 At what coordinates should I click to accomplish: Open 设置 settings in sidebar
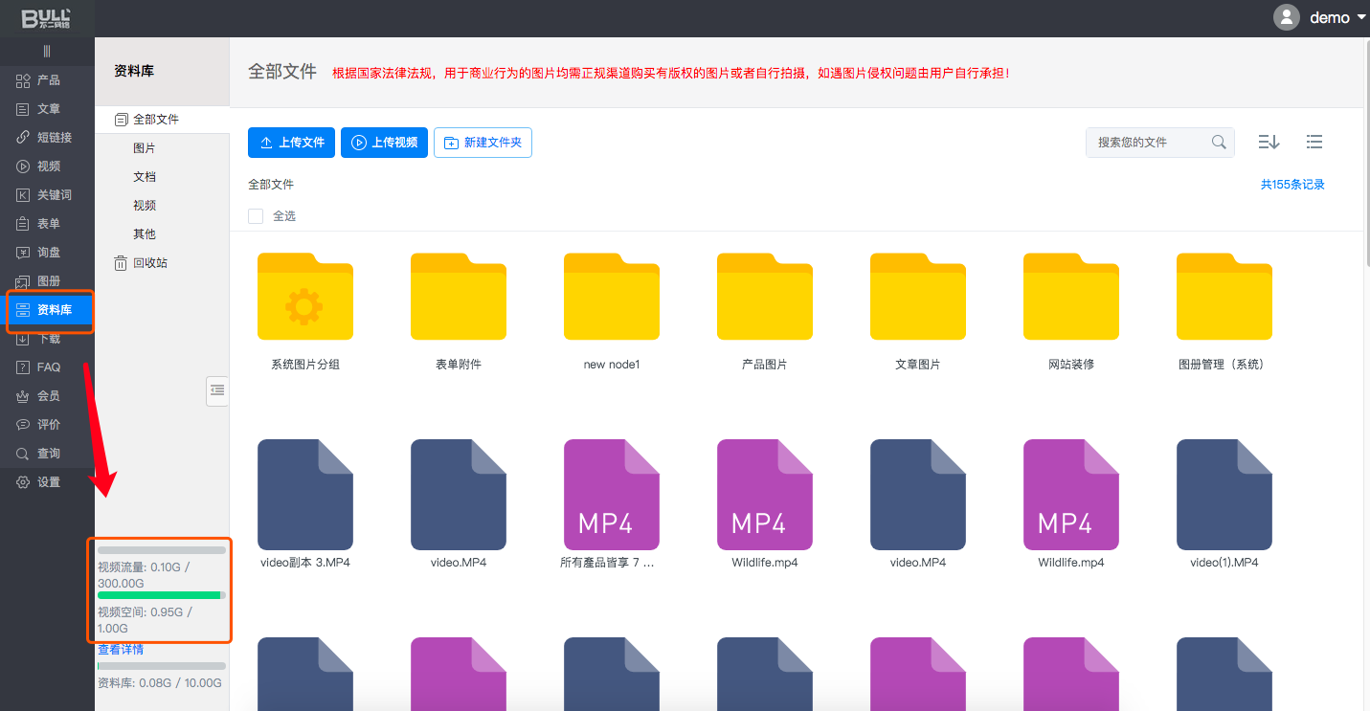tap(47, 482)
